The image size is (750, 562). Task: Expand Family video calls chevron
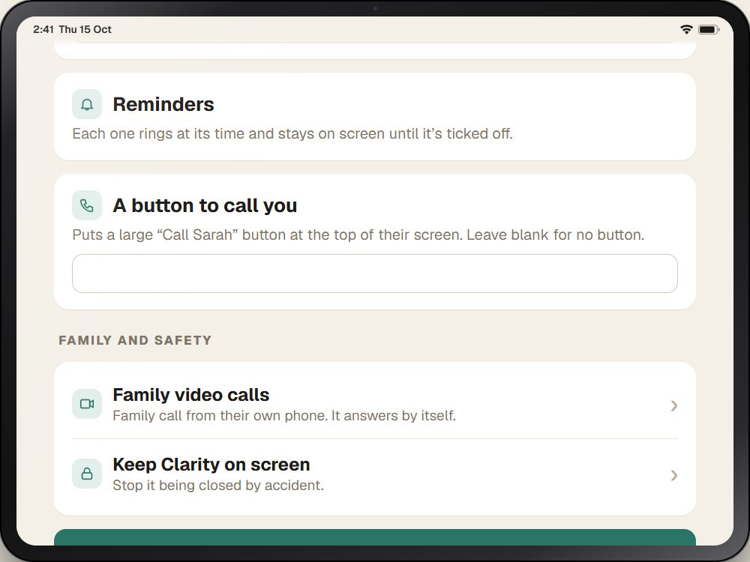coord(674,405)
